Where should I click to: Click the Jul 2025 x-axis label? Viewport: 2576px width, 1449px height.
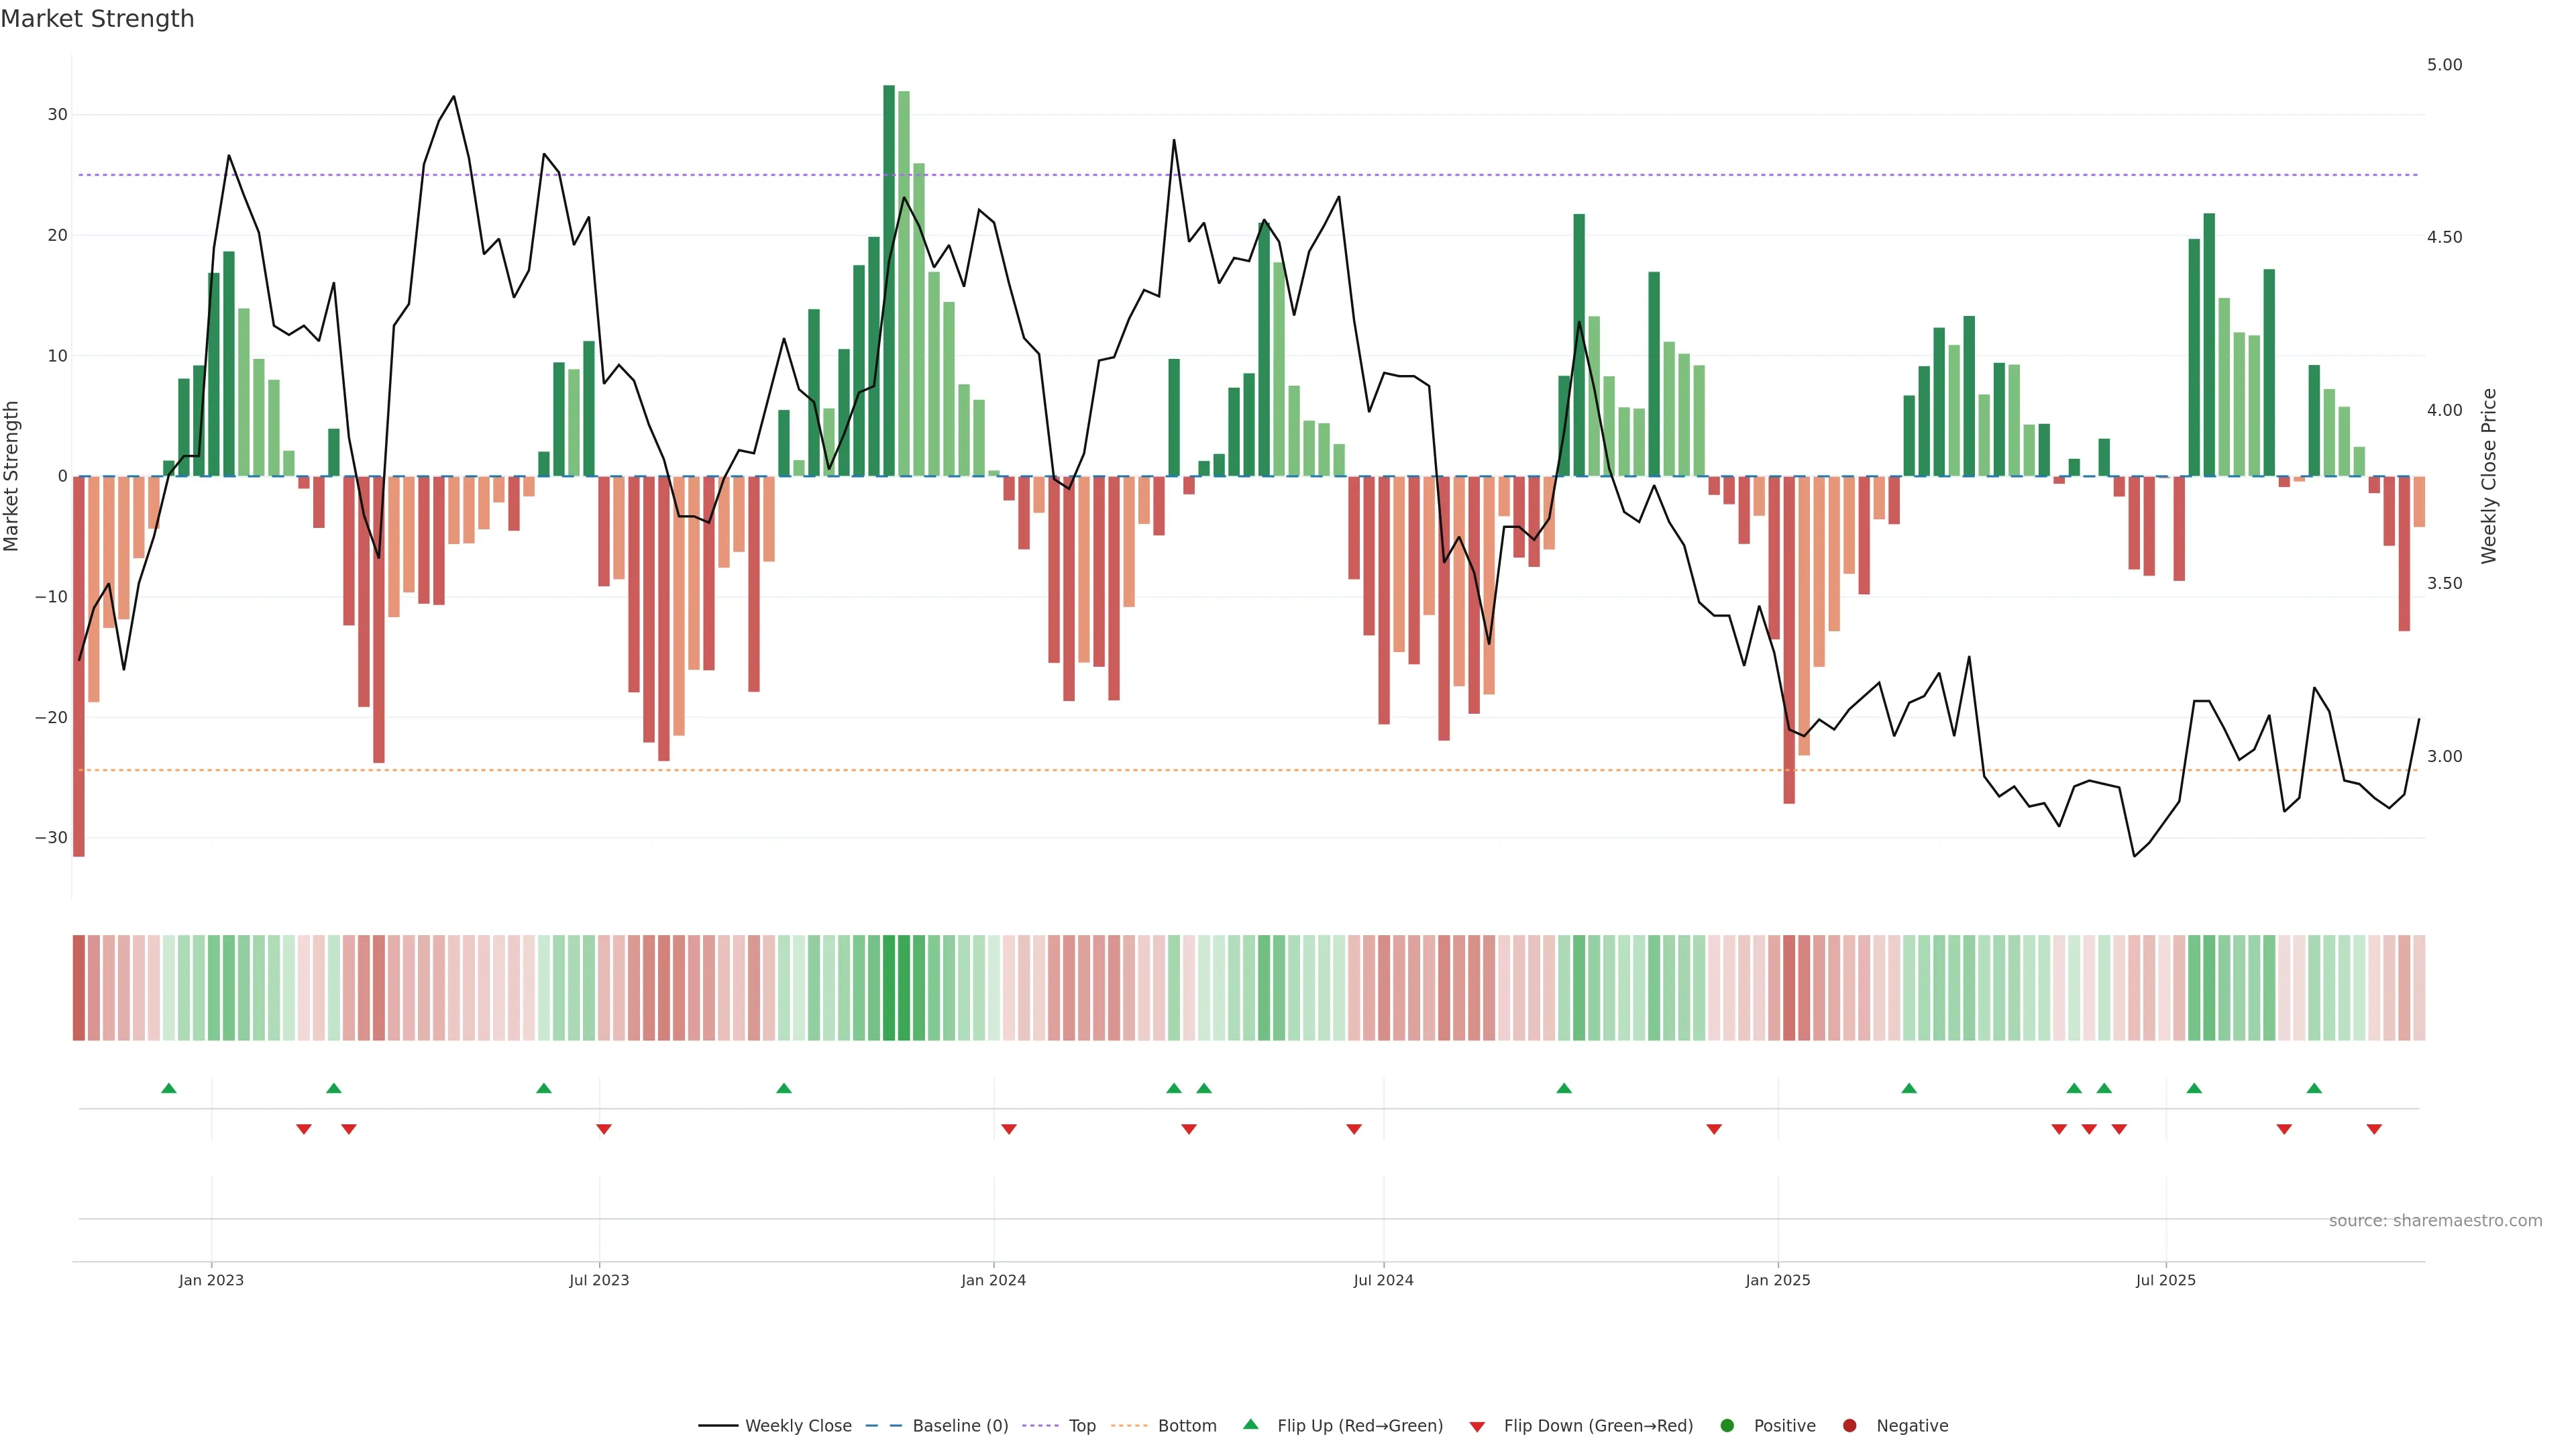pyautogui.click(x=2165, y=1280)
